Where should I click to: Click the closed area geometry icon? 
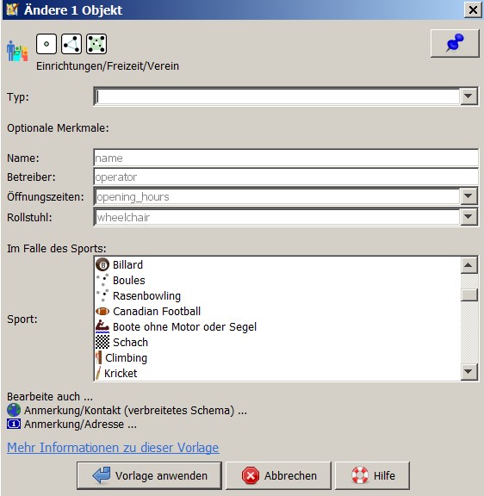point(96,44)
